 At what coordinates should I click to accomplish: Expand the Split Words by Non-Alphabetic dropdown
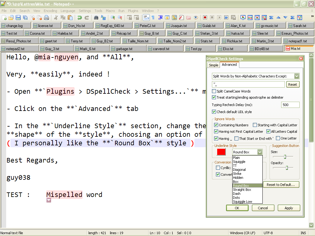tap(297, 76)
